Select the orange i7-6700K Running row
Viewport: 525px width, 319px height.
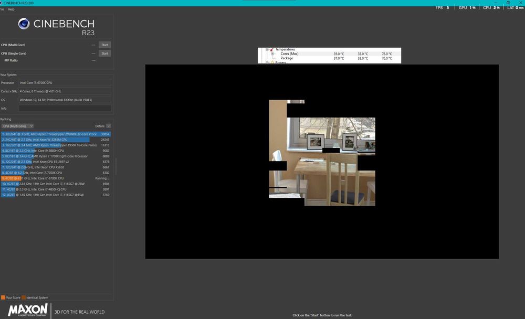56,178
